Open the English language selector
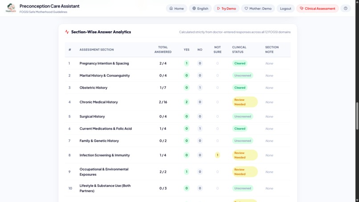Image resolution: width=359 pixels, height=202 pixels. point(200,8)
